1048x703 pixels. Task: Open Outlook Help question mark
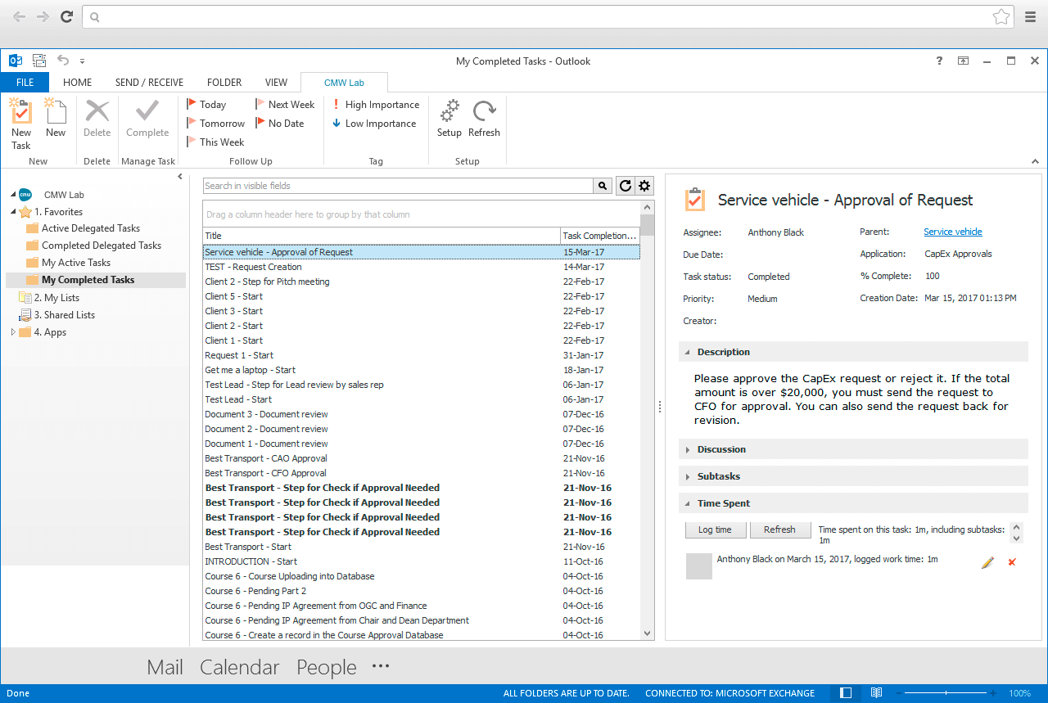(x=939, y=61)
